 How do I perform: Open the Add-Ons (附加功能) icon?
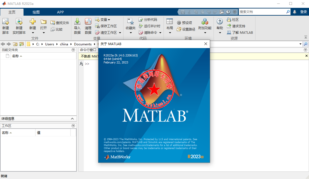click(205, 21)
